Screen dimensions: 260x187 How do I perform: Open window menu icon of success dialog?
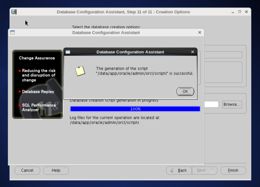68,52
